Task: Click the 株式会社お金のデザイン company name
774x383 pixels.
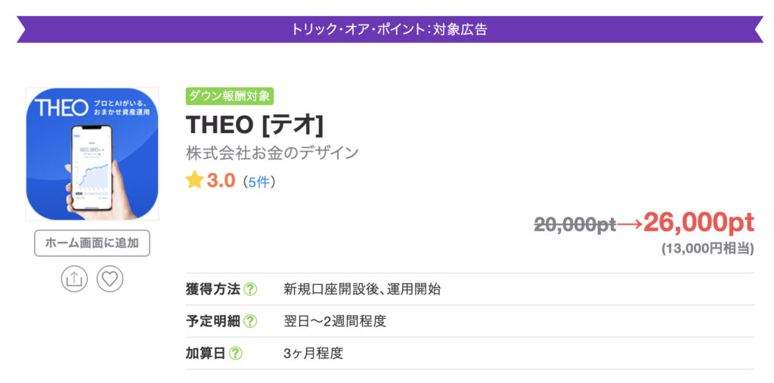Action: pos(272,153)
